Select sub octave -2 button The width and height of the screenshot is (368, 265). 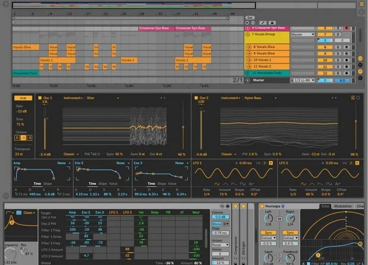point(29,138)
